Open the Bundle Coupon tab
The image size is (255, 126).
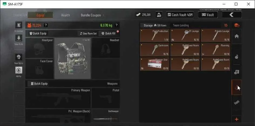(x=91, y=15)
